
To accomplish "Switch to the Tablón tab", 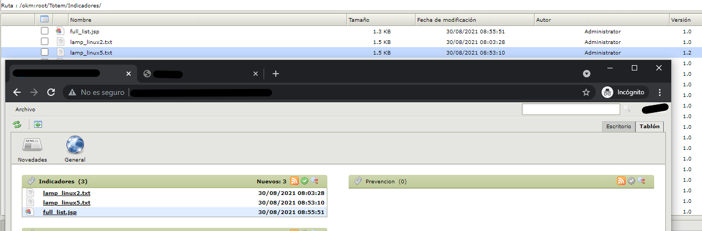I will pyautogui.click(x=649, y=127).
